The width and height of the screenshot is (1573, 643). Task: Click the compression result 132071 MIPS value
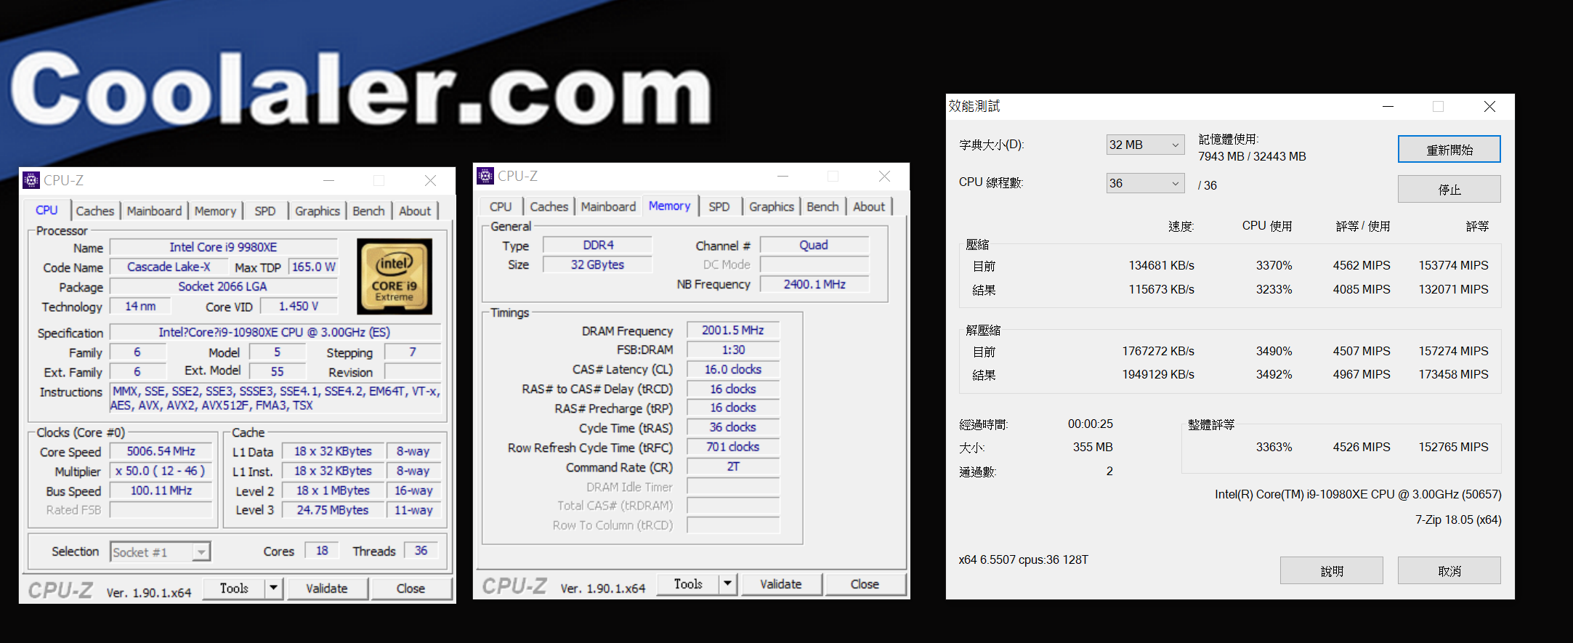pyautogui.click(x=1453, y=289)
